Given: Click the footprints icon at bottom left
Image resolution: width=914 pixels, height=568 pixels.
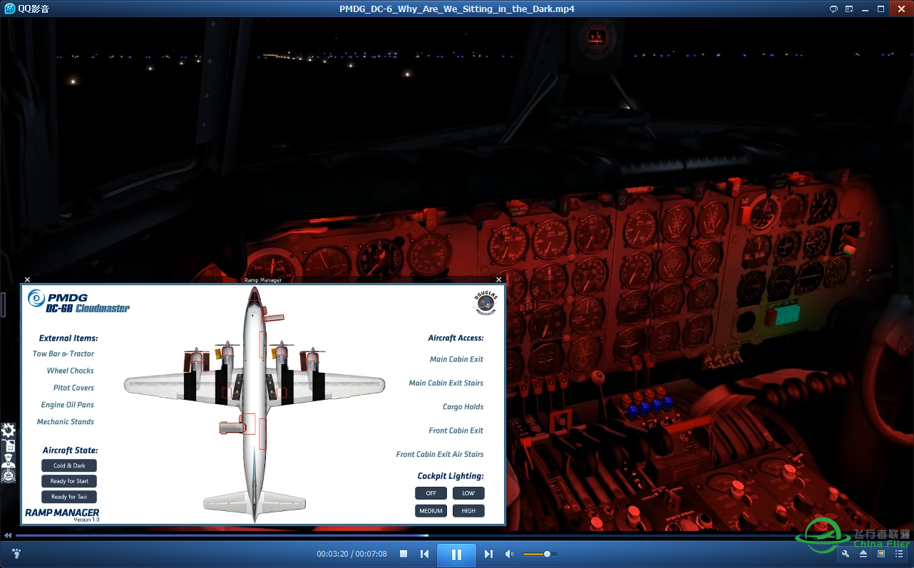Looking at the screenshot, I should [x=16, y=554].
